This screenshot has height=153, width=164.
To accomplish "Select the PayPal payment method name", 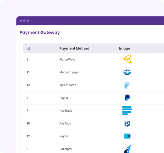I will click(x=64, y=98).
